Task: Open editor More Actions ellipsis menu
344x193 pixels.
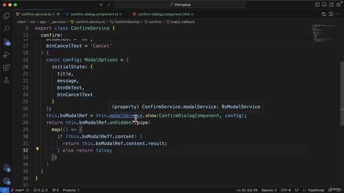Action: 338,14
